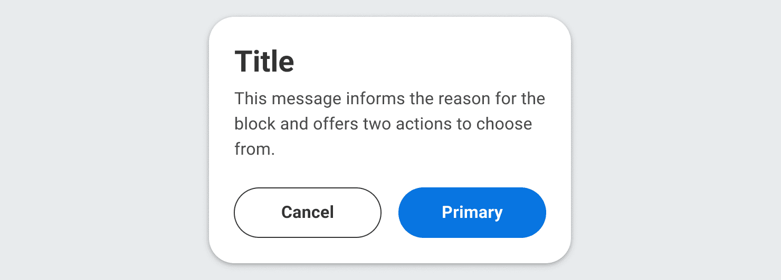The height and width of the screenshot is (280, 781).
Task: Click the gray backdrop right of the dialog
Action: coord(675,140)
